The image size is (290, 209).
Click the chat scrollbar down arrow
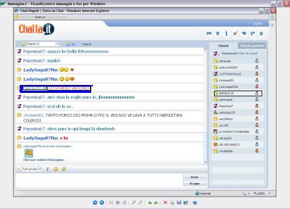tap(206, 163)
